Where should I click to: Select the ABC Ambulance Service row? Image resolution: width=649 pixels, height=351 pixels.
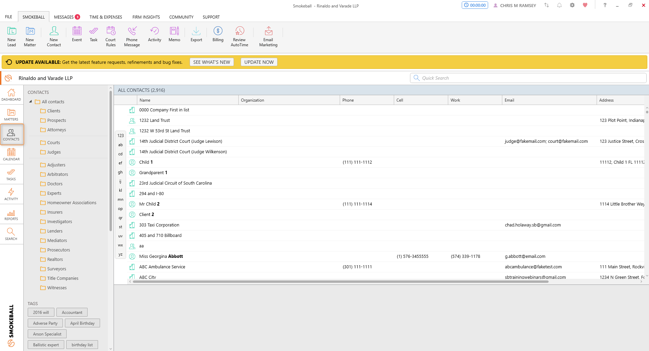coord(385,267)
